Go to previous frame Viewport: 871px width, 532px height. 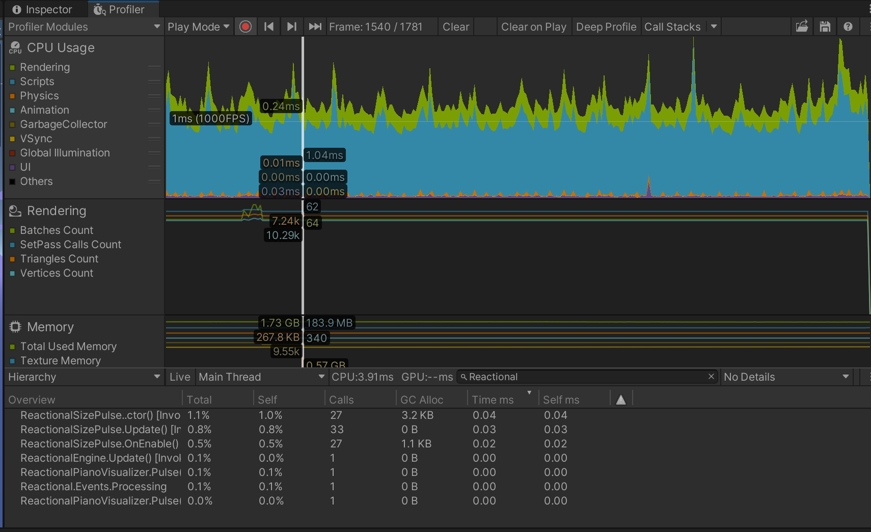click(269, 26)
